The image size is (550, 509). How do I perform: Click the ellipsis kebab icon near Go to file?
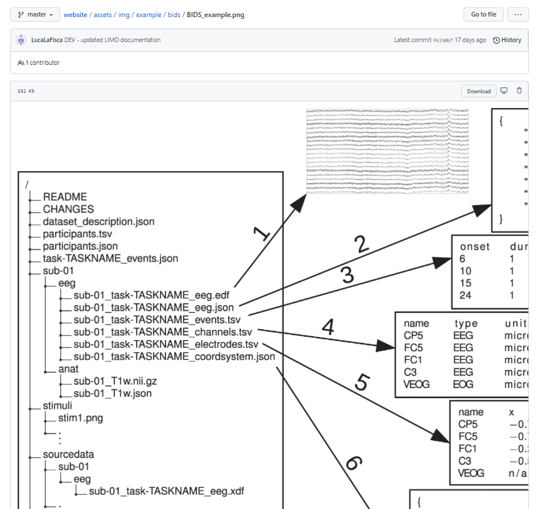[x=518, y=14]
